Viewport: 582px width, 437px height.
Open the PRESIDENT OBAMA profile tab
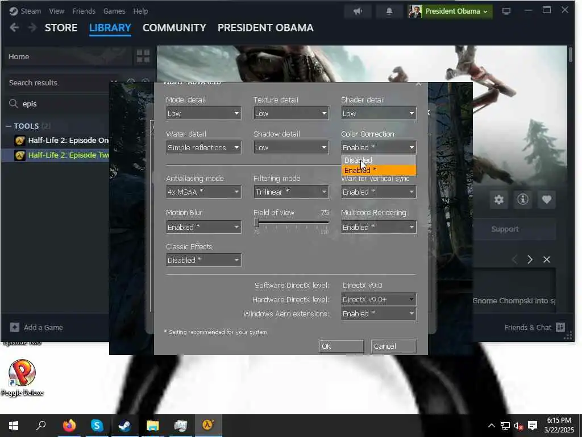265,28
